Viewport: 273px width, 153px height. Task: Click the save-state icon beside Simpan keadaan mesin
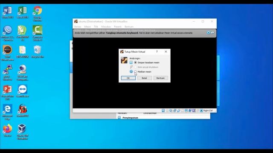click(131, 62)
